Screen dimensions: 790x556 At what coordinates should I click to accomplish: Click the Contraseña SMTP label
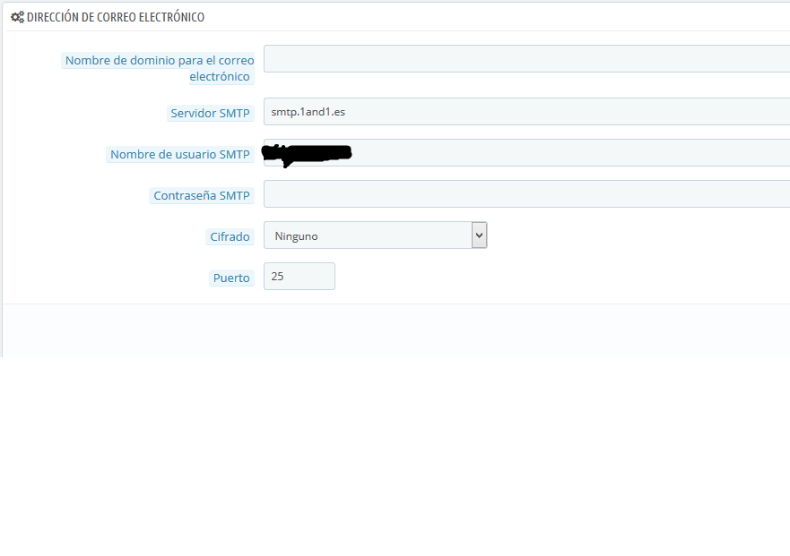(202, 196)
